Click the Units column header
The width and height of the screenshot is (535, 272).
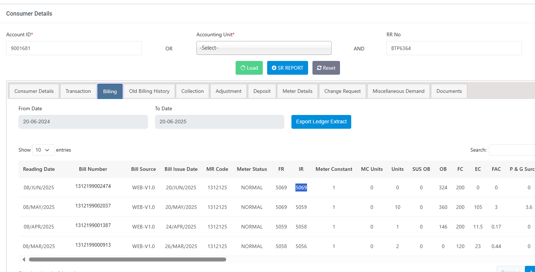(x=398, y=169)
